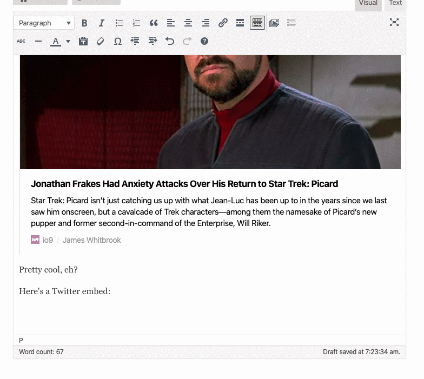Open the Paragraph format dropdown

(x=44, y=23)
